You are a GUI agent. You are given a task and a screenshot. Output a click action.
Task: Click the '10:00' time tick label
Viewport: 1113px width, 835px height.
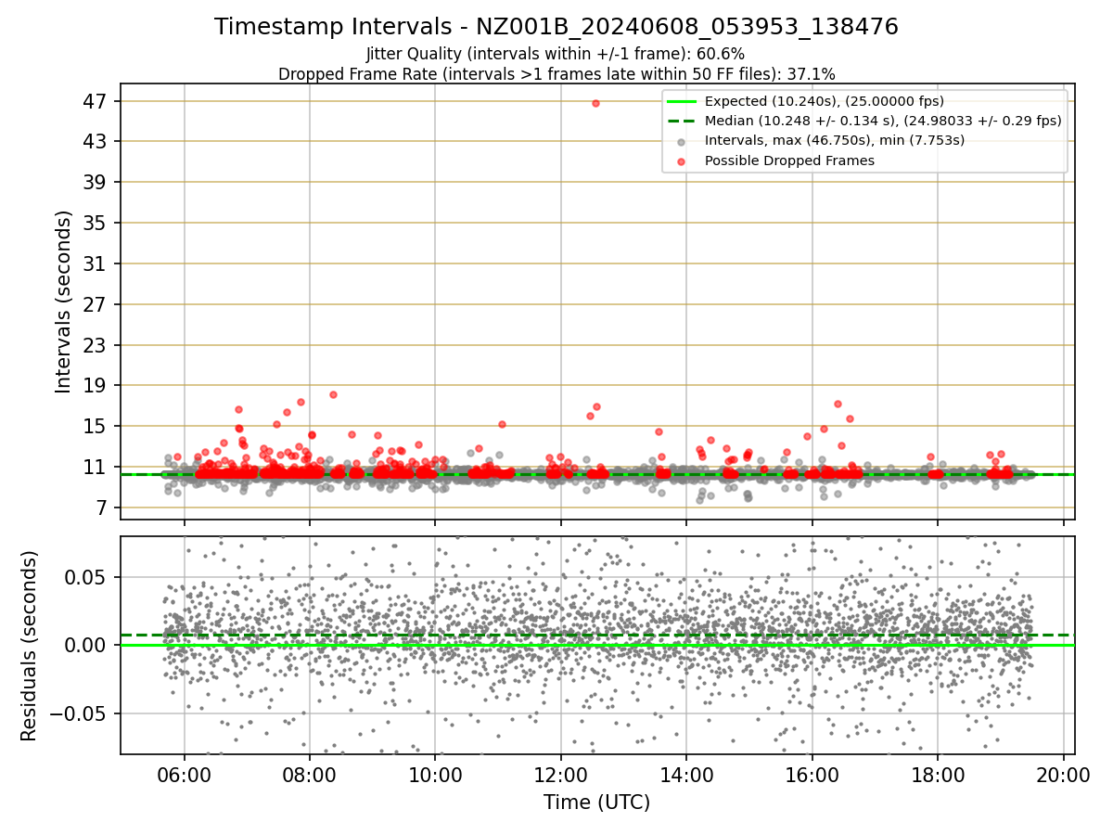tap(435, 776)
